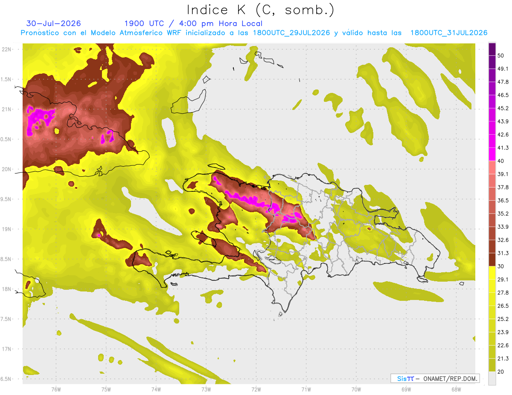
Task: Click the longitude label "75W"
Action: tap(106, 389)
